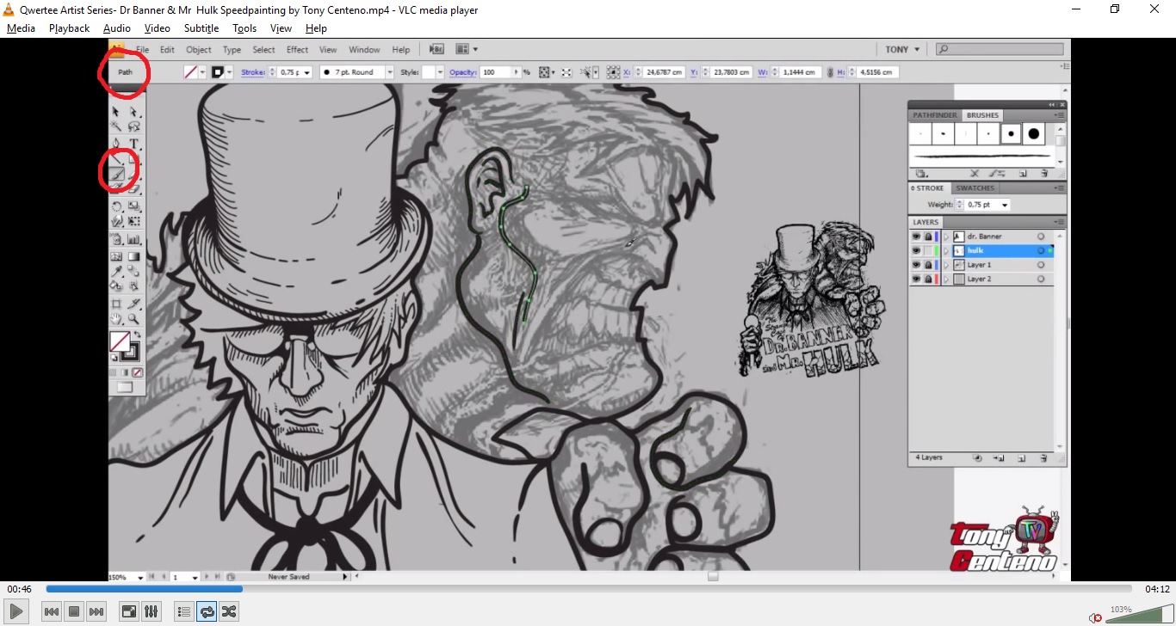The width and height of the screenshot is (1176, 626).
Task: Open the Weight dropdown in Stroke panel
Action: (x=1005, y=205)
